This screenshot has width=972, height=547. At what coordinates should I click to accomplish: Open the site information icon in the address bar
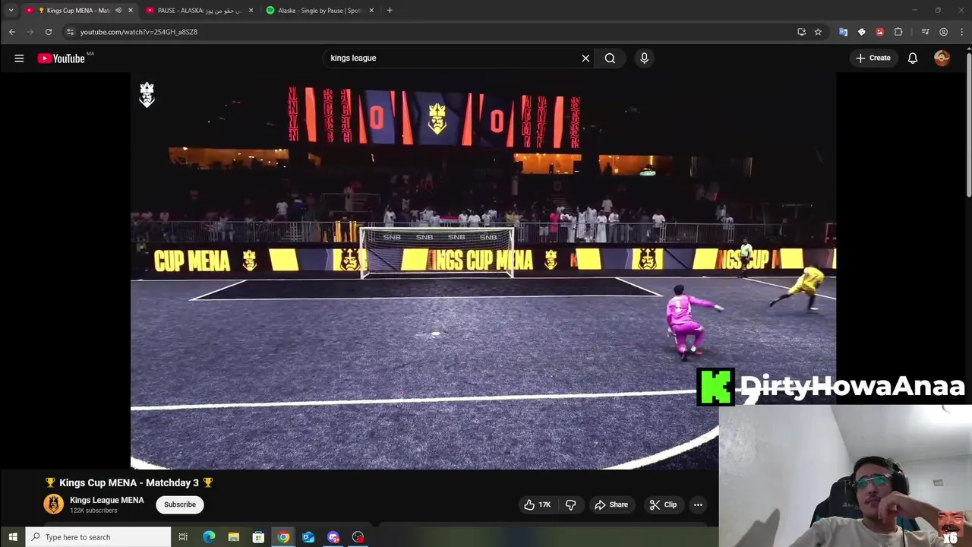tap(70, 32)
